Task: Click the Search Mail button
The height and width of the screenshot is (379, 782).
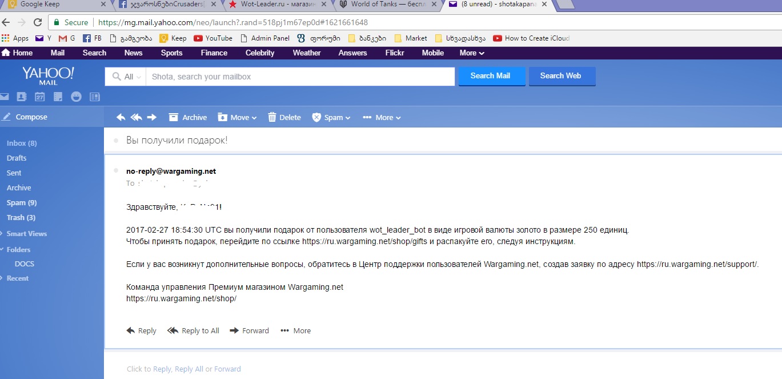Action: click(492, 76)
